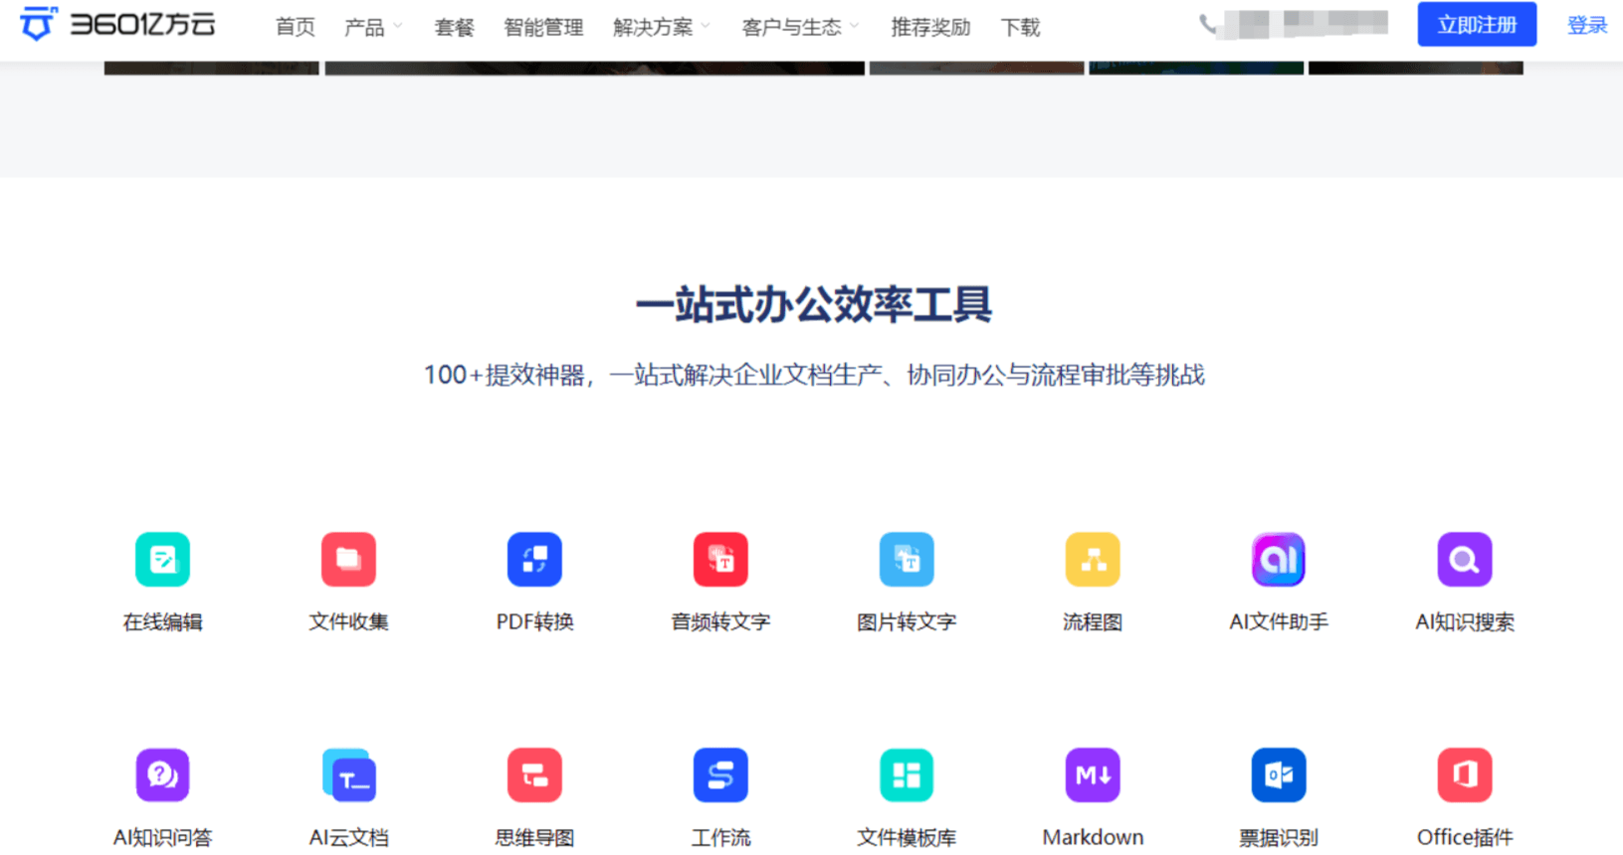Open the 图片转文字 image-to-text icon
The width and height of the screenshot is (1623, 855).
(x=907, y=560)
